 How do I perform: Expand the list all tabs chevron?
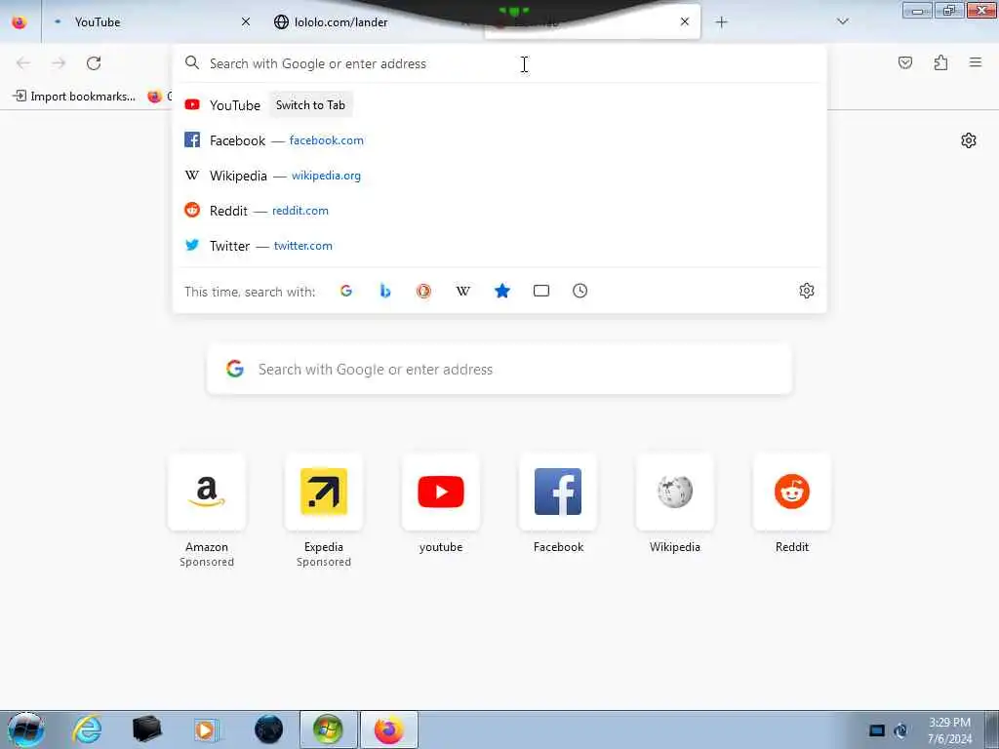click(x=843, y=21)
